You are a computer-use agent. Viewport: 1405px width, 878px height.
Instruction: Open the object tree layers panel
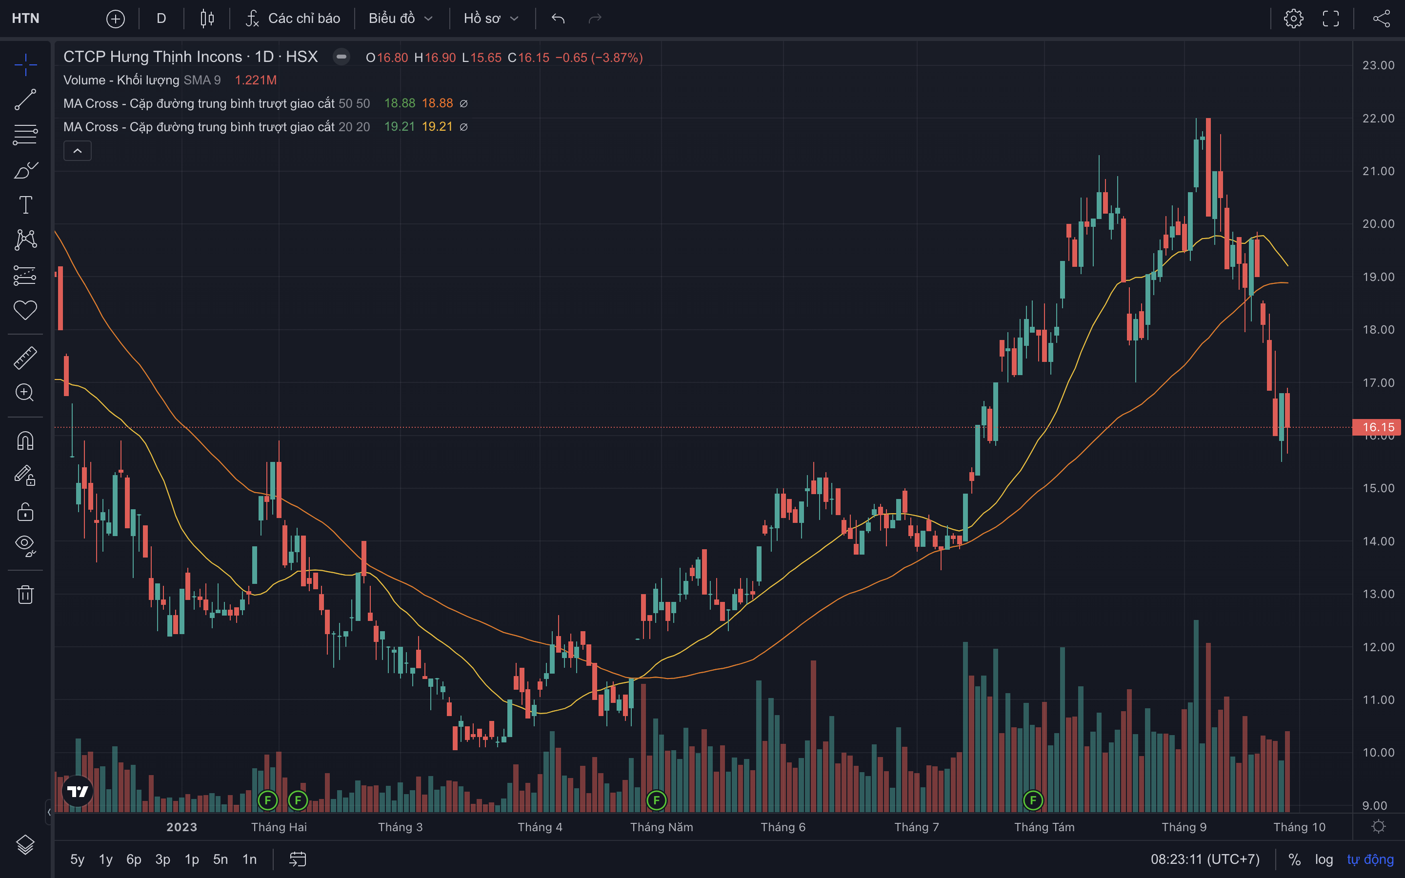click(25, 845)
